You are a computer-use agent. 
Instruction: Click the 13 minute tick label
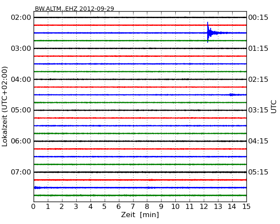click(218, 207)
